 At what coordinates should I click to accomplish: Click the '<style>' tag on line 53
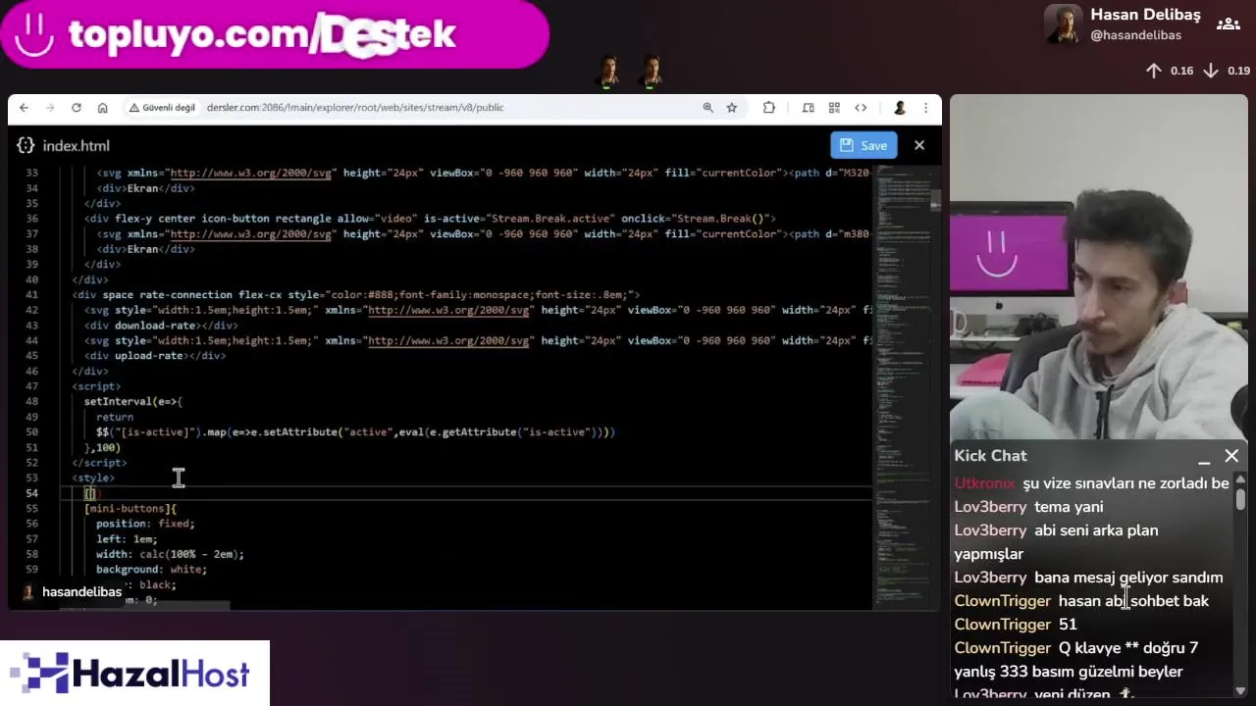pos(93,478)
